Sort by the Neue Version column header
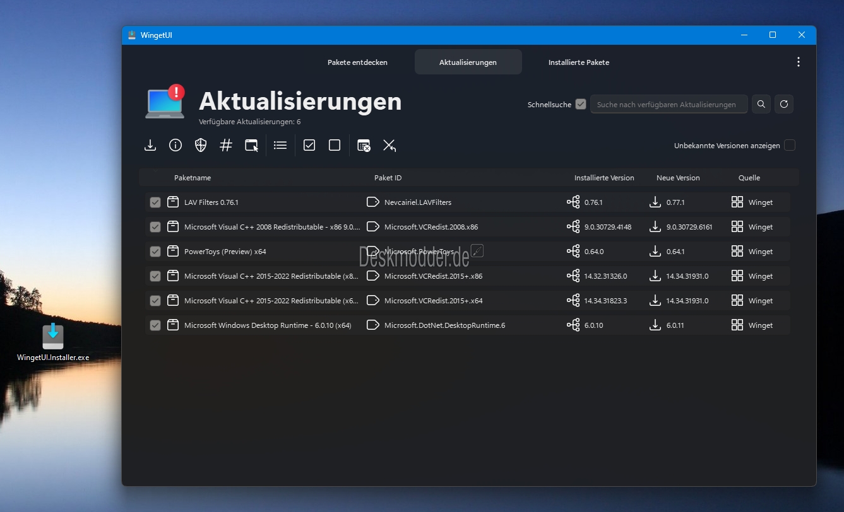The height and width of the screenshot is (512, 844). [x=678, y=178]
